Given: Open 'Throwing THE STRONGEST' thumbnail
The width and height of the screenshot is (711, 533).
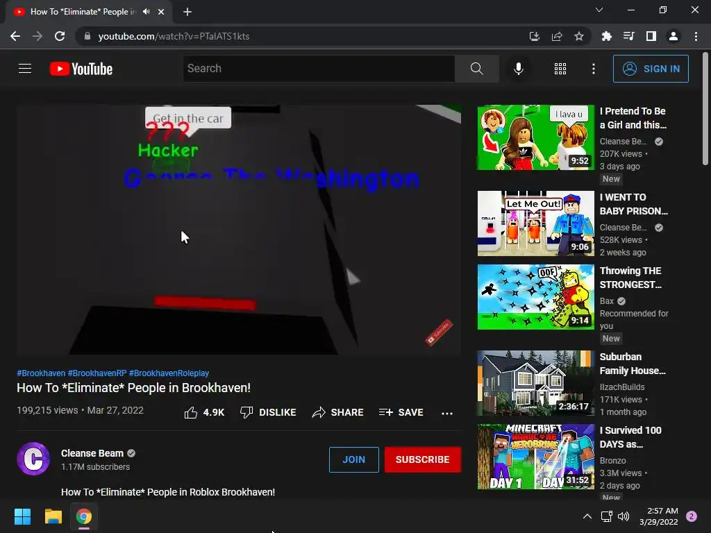Looking at the screenshot, I should [x=535, y=297].
